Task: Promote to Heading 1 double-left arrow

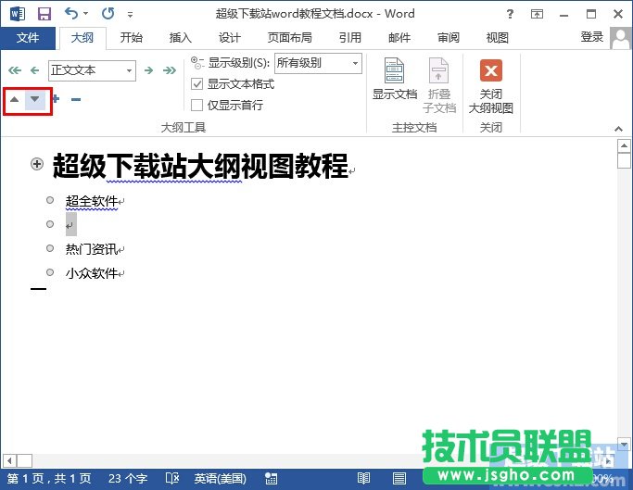Action: point(13,70)
